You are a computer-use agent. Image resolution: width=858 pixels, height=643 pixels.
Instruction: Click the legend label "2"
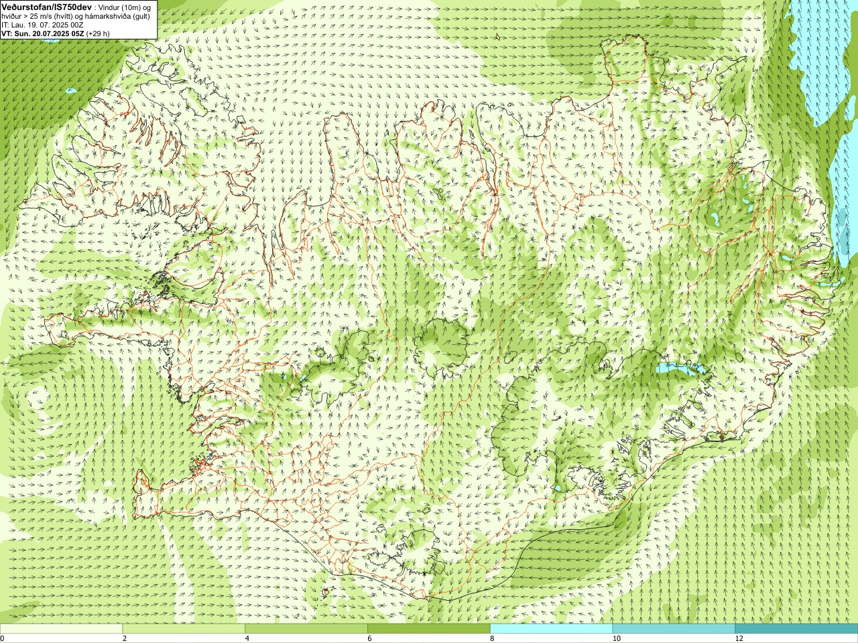tap(125, 638)
